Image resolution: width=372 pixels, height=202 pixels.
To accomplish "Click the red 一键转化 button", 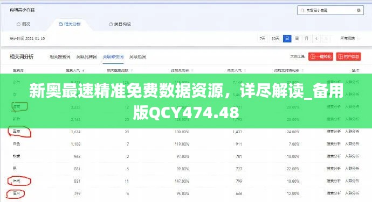I will [321, 56].
